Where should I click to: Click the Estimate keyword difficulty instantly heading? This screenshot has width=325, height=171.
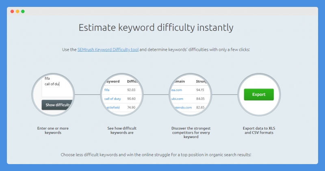pyautogui.click(x=156, y=28)
